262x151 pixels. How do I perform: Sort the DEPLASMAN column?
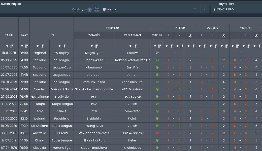coord(135,46)
